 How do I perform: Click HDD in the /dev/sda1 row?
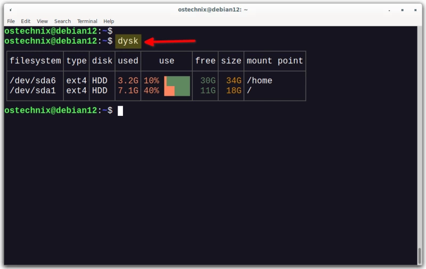100,90
